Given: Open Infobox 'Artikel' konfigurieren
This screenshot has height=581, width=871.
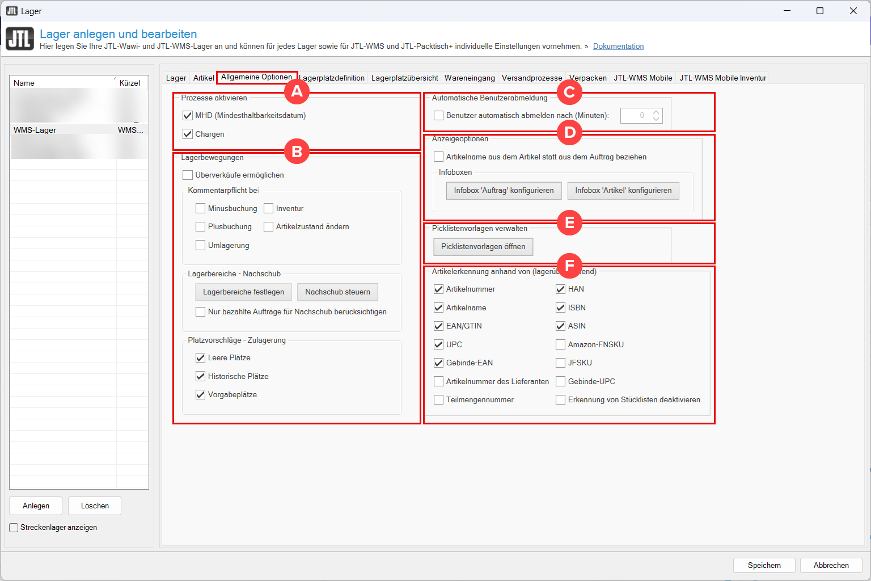Looking at the screenshot, I should pos(623,191).
